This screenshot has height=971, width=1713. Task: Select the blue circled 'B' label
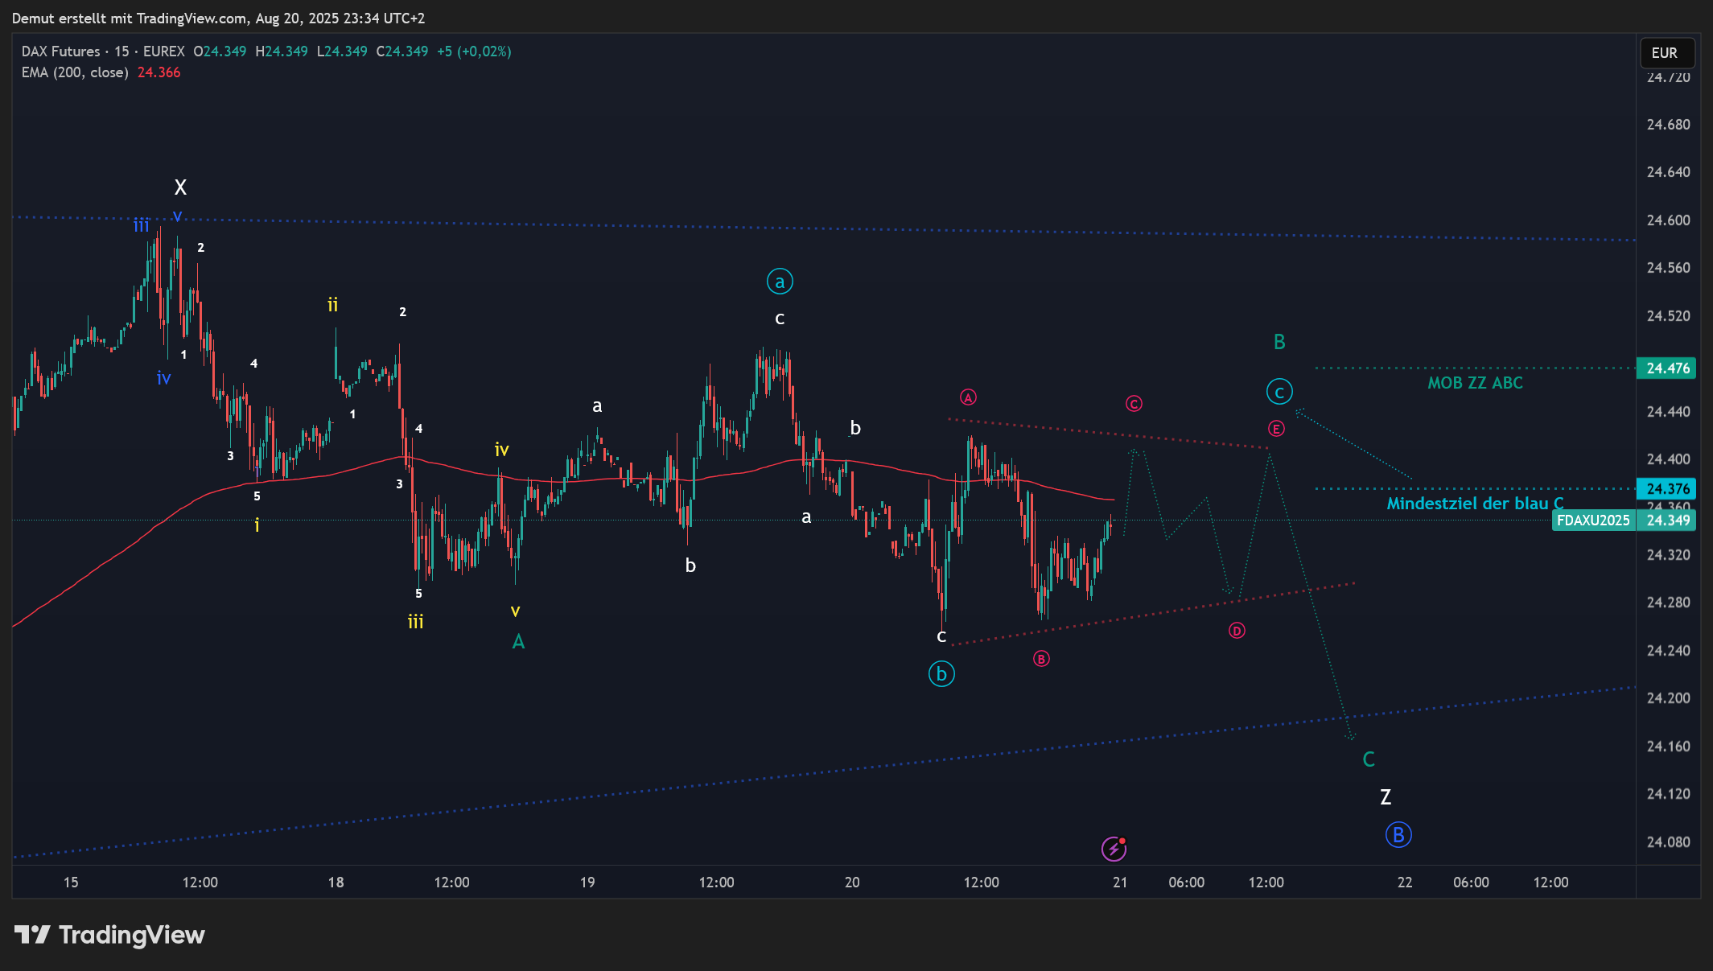point(1398,835)
